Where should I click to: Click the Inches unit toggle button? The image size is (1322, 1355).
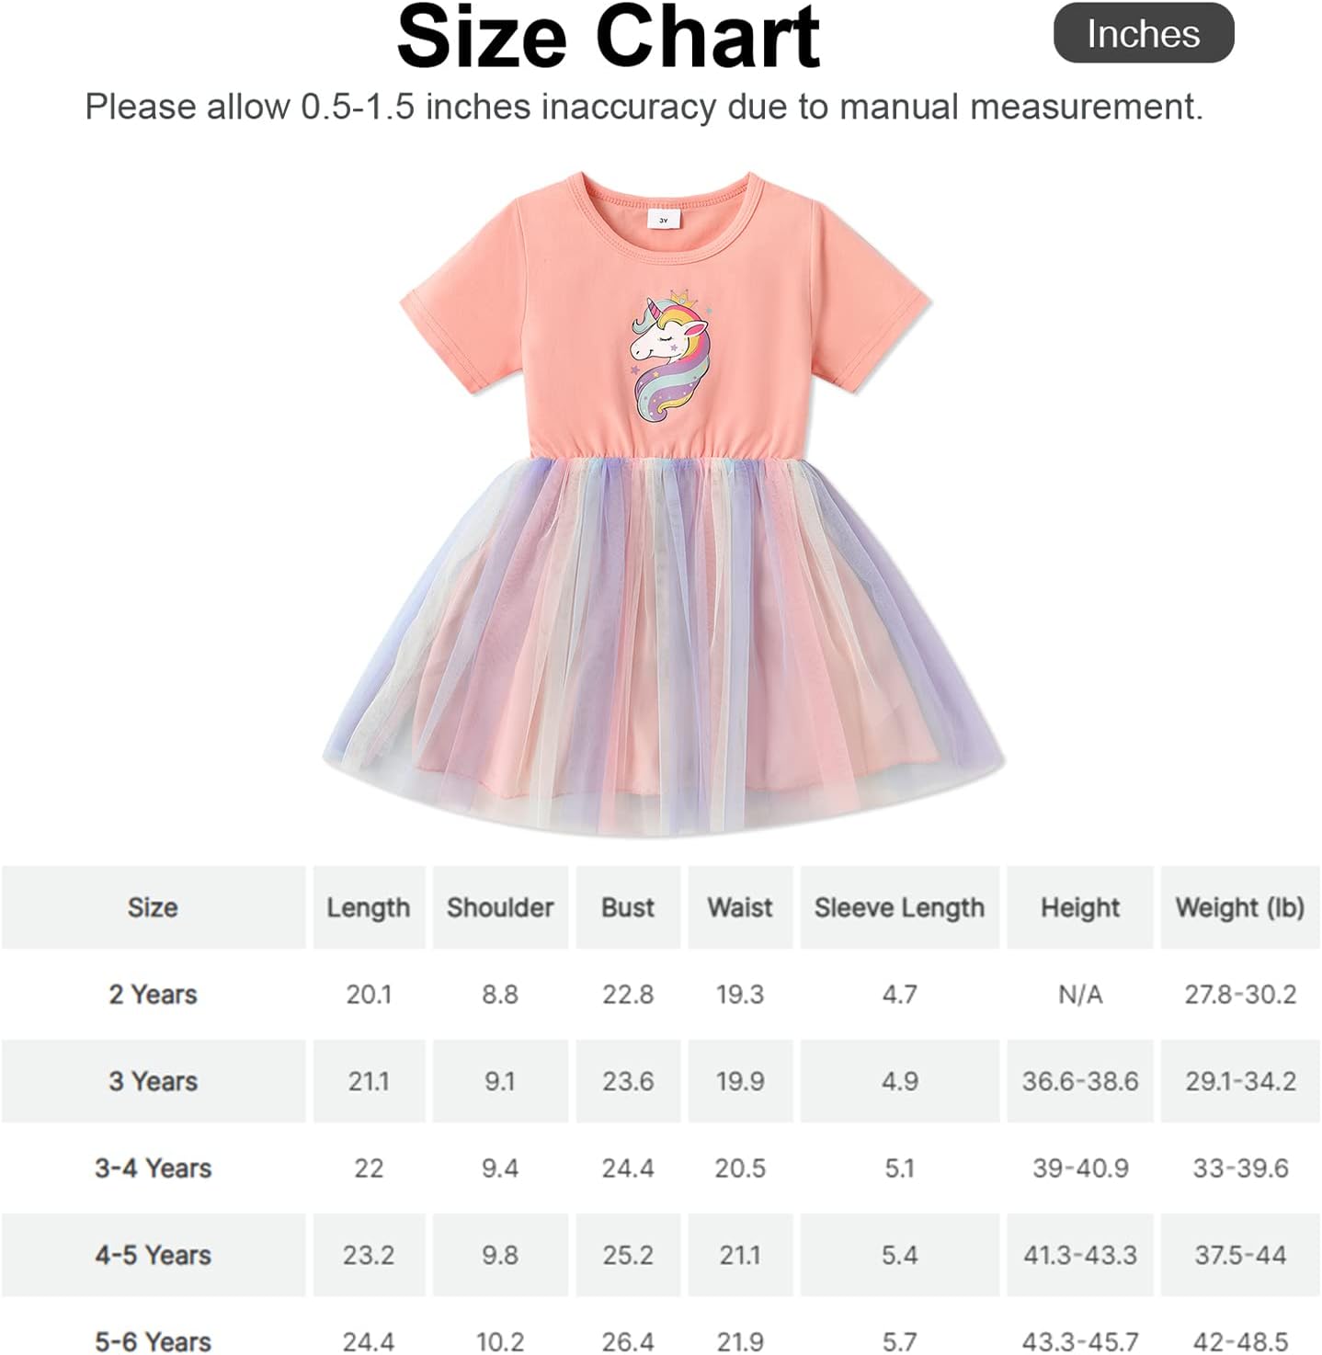coord(1143,34)
